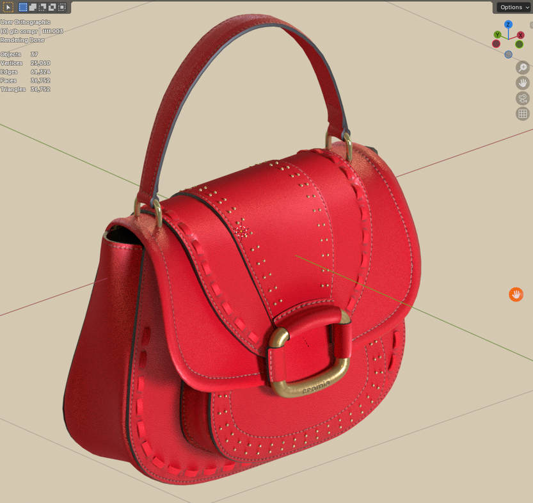Image resolution: width=533 pixels, height=503 pixels.
Task: Toggle the camera view icon
Action: [523, 99]
